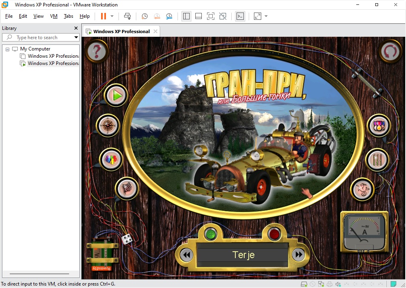The image size is (406, 288).
Task: Toggle full screen mode in VMware toolbar
Action: pos(210,16)
